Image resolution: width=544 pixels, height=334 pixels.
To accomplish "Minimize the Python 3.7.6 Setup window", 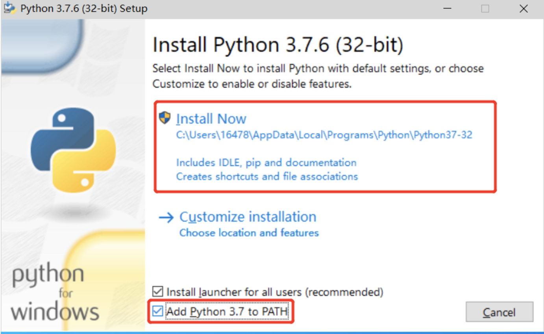I will (x=447, y=9).
